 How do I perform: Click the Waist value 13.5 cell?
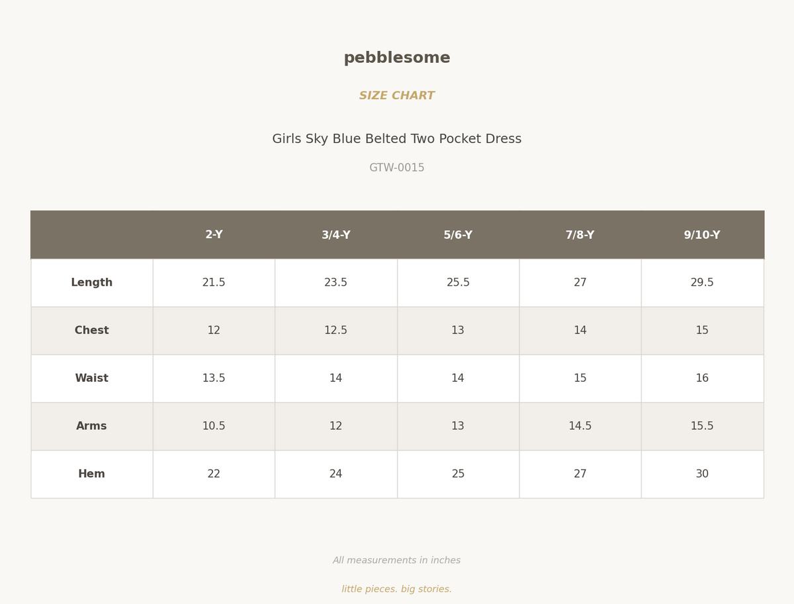214,378
